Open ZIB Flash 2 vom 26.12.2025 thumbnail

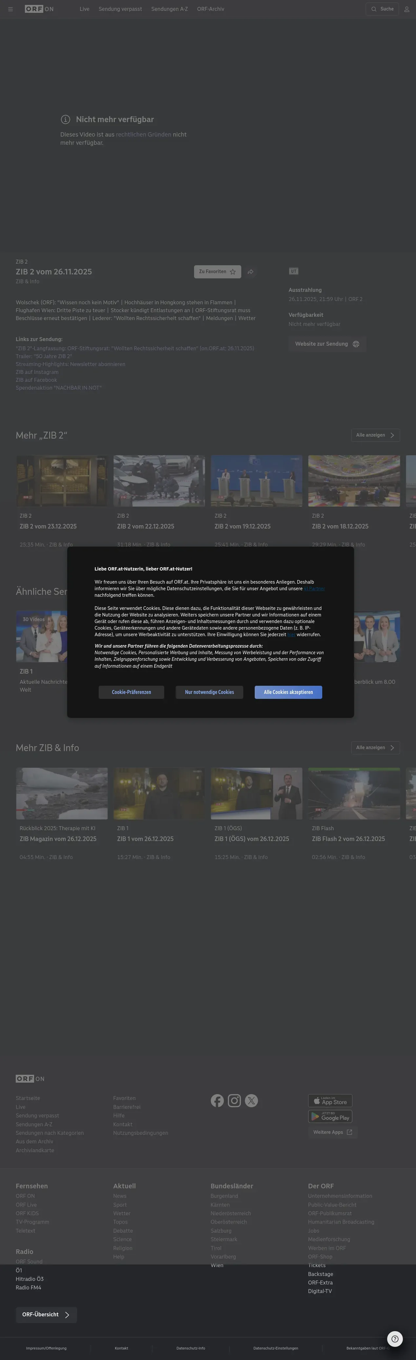(x=354, y=793)
